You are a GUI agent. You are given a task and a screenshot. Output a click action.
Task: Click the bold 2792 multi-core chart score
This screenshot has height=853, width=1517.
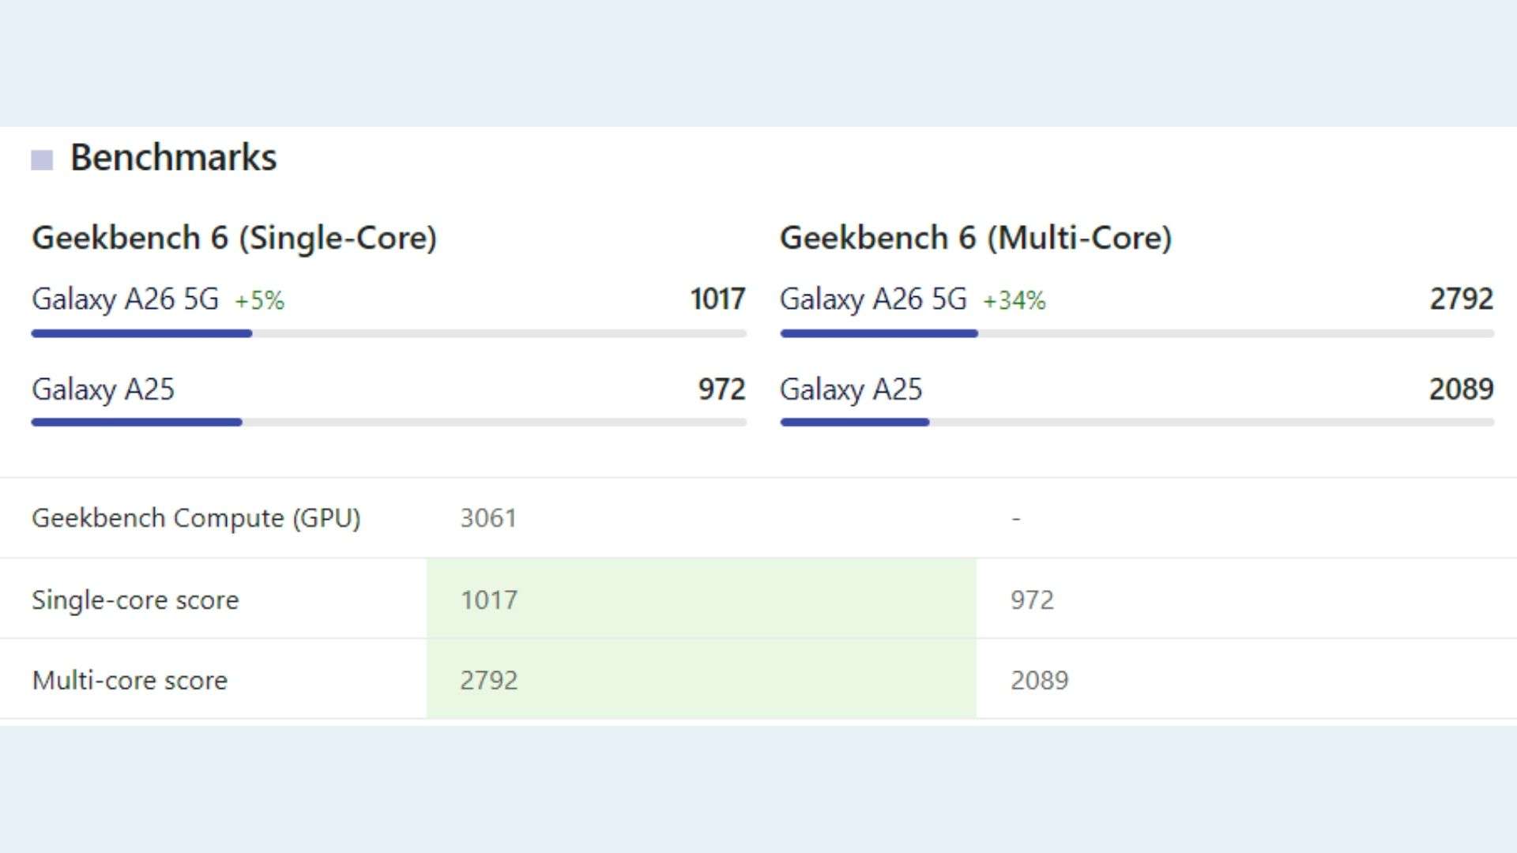pyautogui.click(x=1461, y=299)
